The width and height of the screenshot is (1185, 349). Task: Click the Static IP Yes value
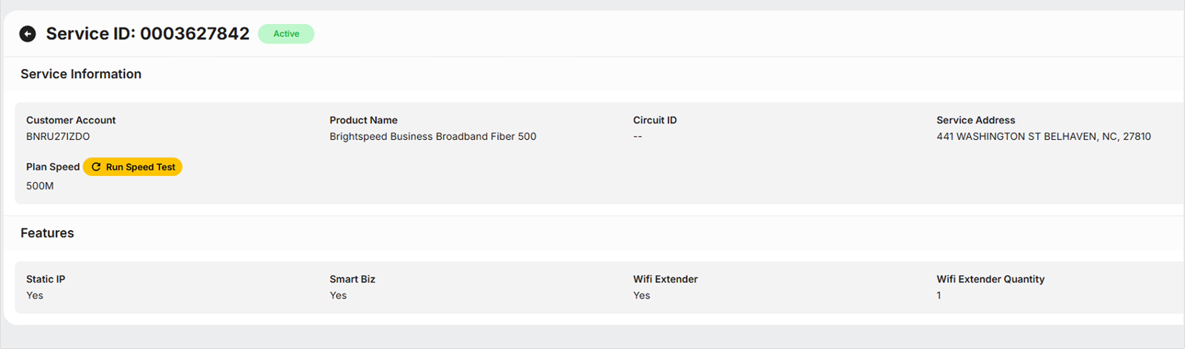35,295
